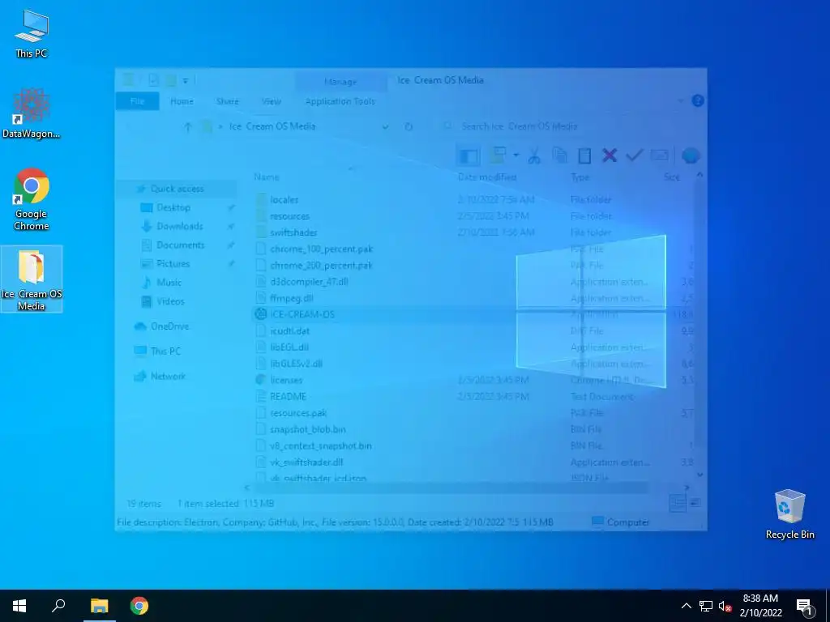Screen dimensions: 830x622
Task: Open the Share ribbon tab
Action: 227,101
